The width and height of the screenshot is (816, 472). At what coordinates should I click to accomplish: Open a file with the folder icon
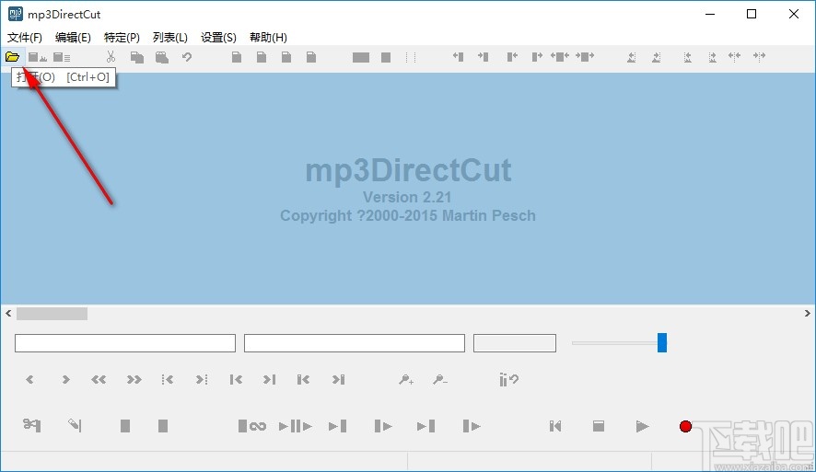(x=13, y=57)
